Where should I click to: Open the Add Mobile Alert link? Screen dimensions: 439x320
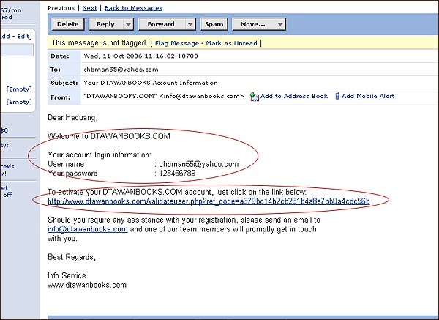click(x=368, y=96)
